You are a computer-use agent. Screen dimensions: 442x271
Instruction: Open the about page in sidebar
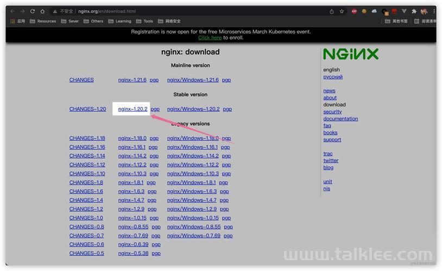[330, 98]
